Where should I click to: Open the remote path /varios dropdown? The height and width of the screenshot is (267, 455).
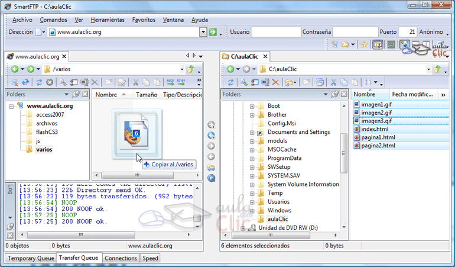[x=182, y=69]
